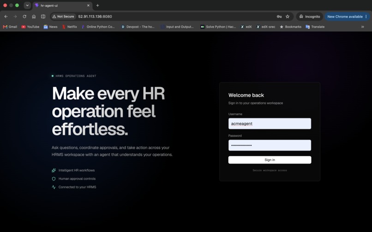Close the window with red button
This screenshot has height=232, width=372.
(x=5, y=6)
